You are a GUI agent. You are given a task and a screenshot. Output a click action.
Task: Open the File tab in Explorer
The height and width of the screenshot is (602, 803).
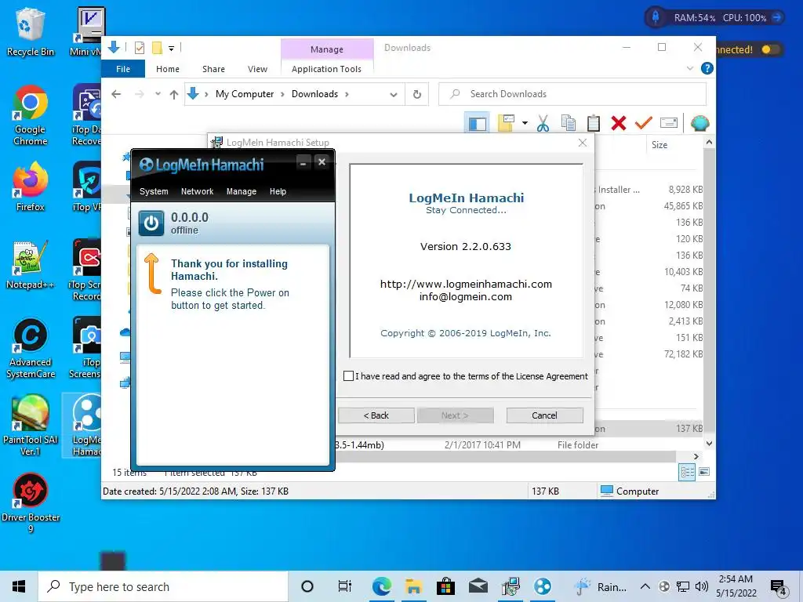tap(123, 69)
